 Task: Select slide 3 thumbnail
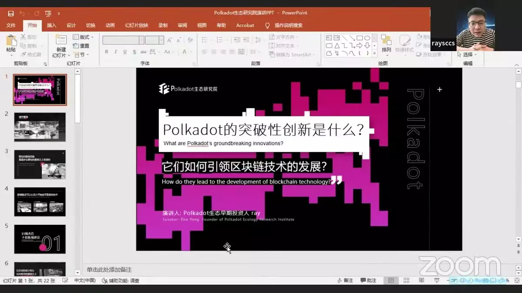40,165
